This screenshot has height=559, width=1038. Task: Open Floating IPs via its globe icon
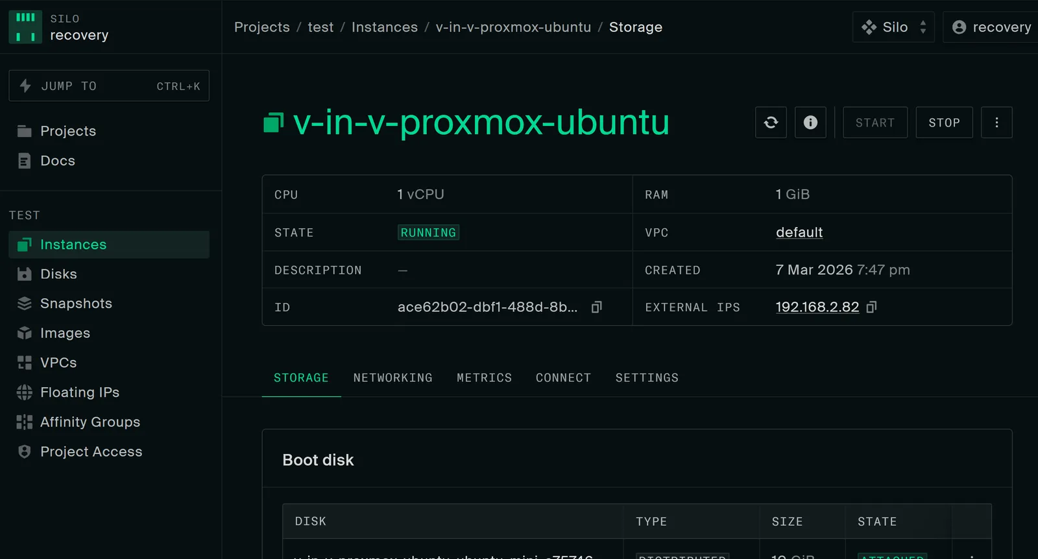point(24,392)
